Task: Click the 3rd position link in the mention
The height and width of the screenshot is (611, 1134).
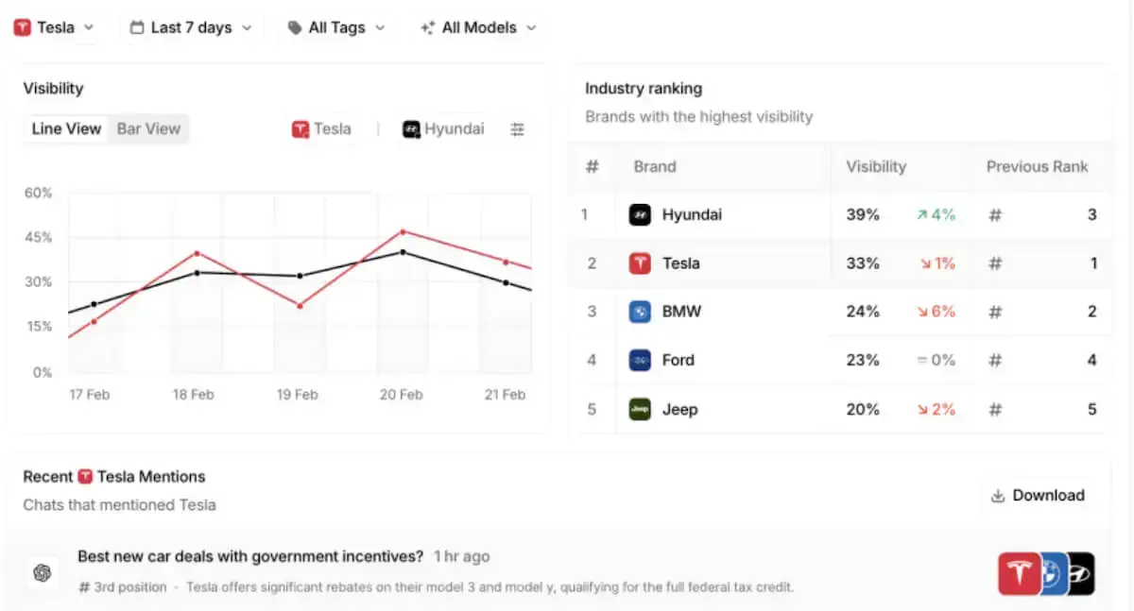Action: pyautogui.click(x=123, y=586)
